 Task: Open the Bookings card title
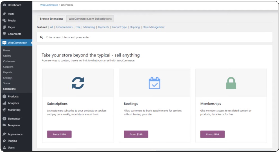pos(131,104)
